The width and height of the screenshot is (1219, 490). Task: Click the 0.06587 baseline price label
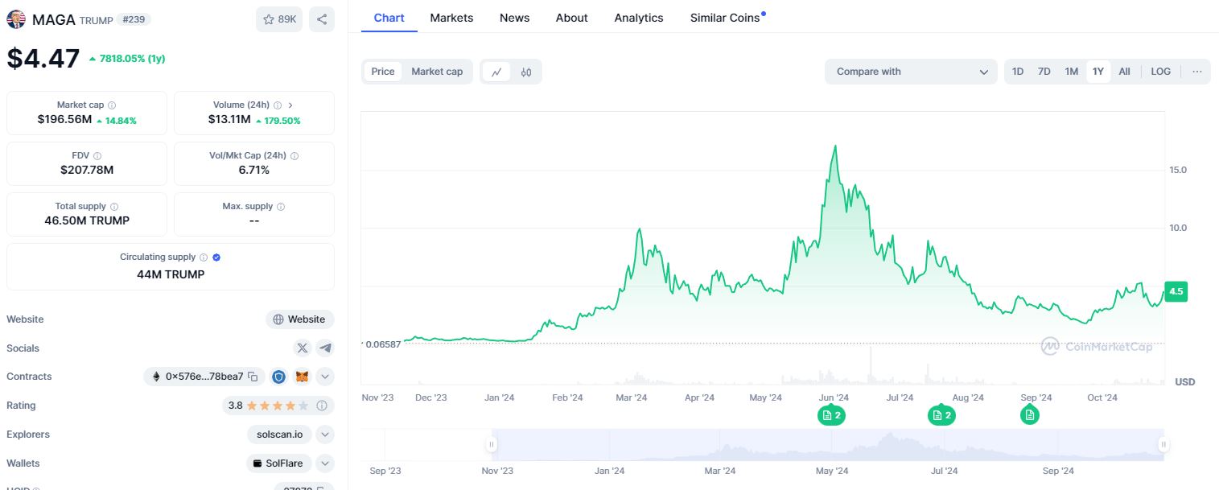coord(383,344)
